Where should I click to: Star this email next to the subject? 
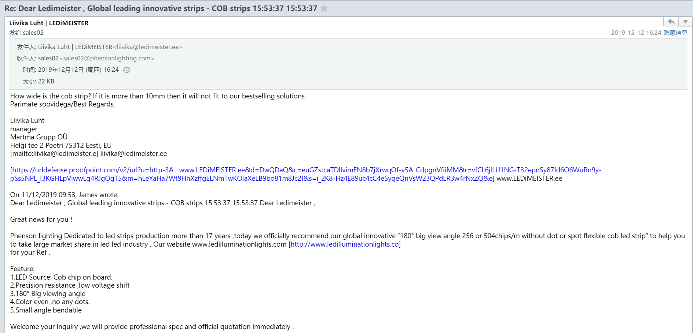(324, 8)
